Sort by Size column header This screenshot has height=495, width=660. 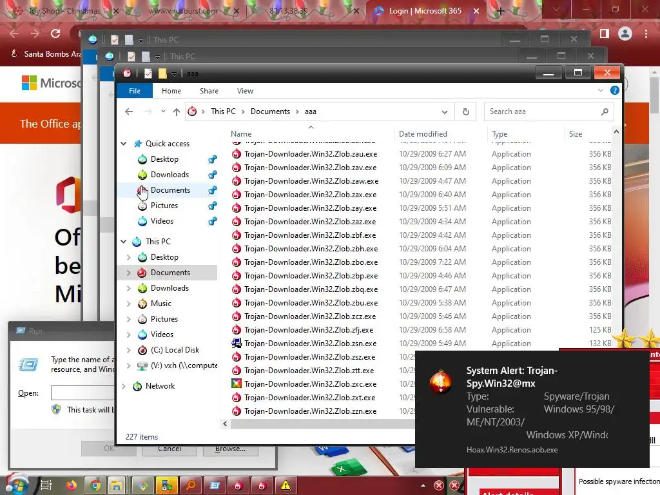(576, 134)
